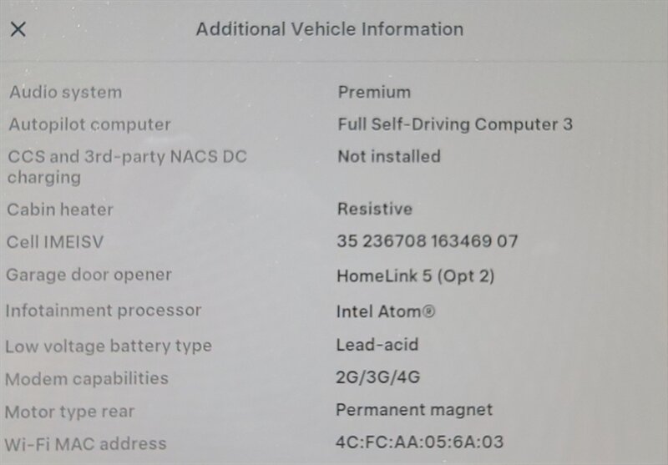Select the Audio system label
Screen dimensions: 668x465
[x=65, y=93]
